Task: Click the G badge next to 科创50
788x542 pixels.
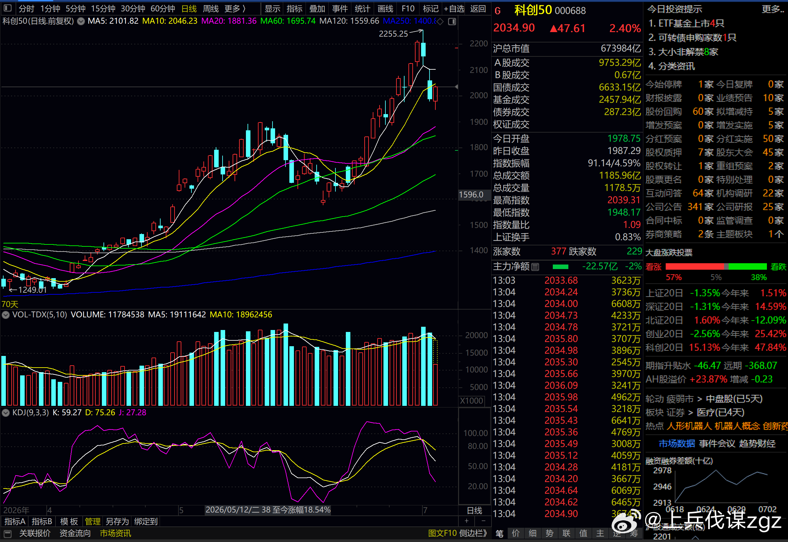Action: [498, 11]
